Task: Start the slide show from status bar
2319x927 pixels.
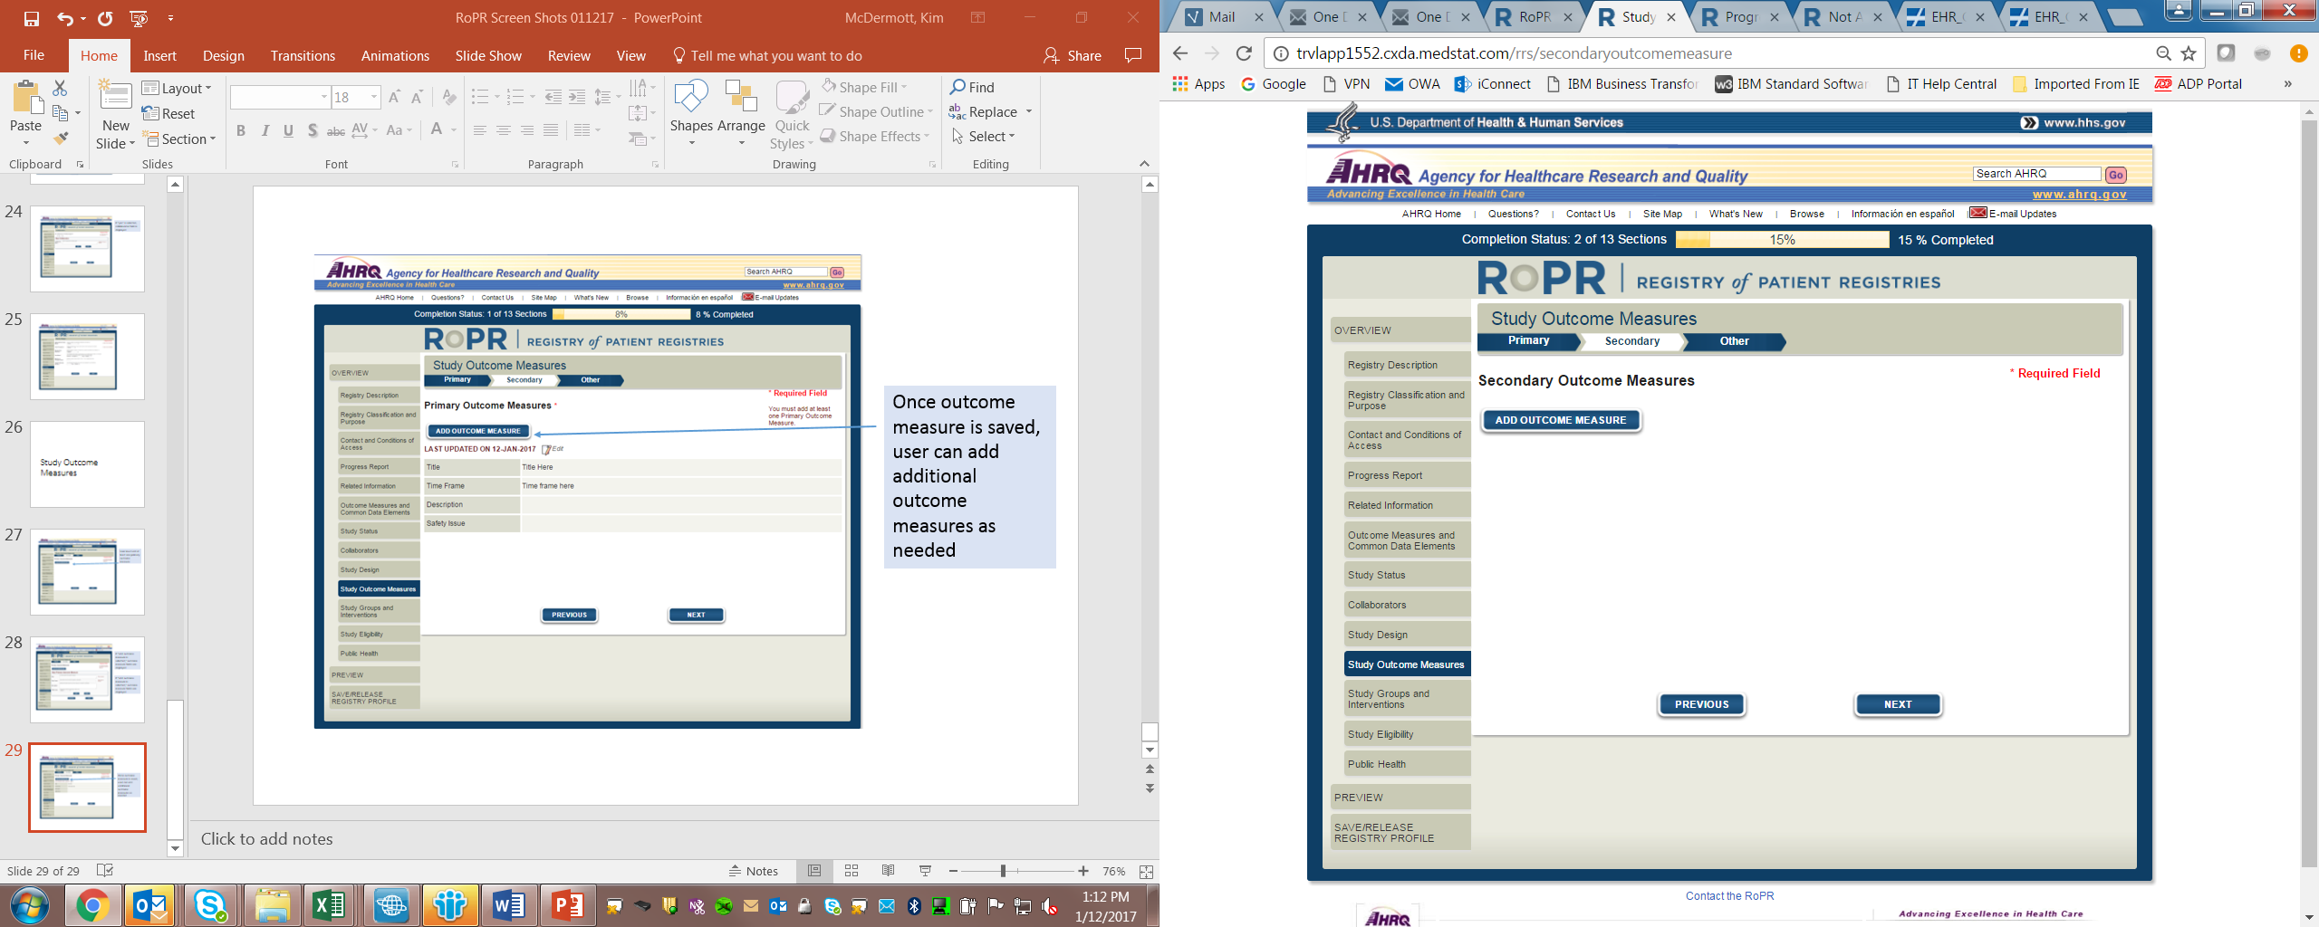Action: coord(925,871)
